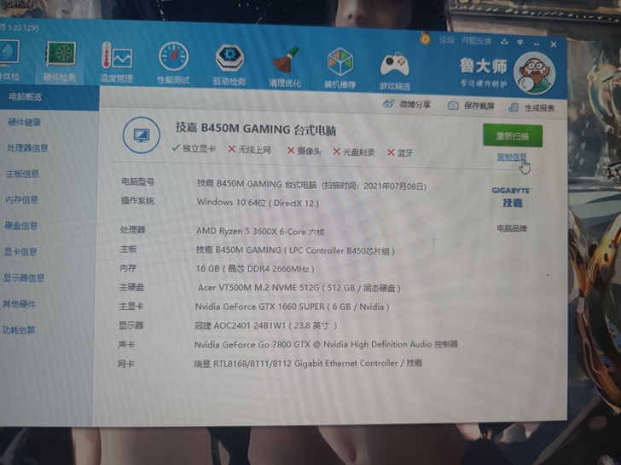
Task: Select 硬件健康 in sidebar
Action: tap(24, 123)
